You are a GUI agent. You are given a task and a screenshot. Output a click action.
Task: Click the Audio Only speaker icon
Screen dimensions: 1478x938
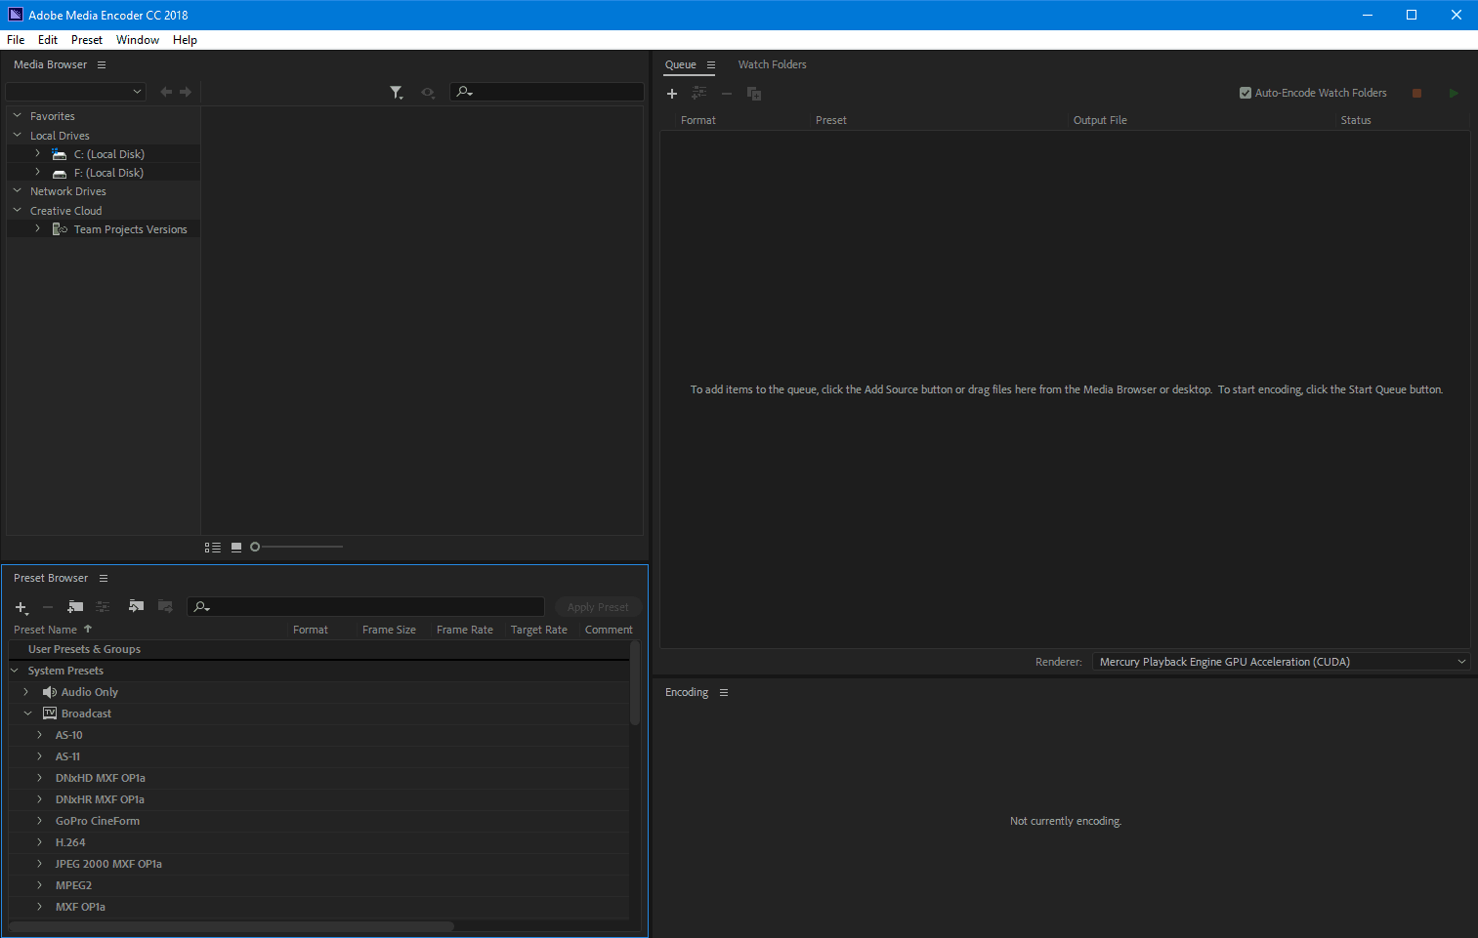point(50,692)
